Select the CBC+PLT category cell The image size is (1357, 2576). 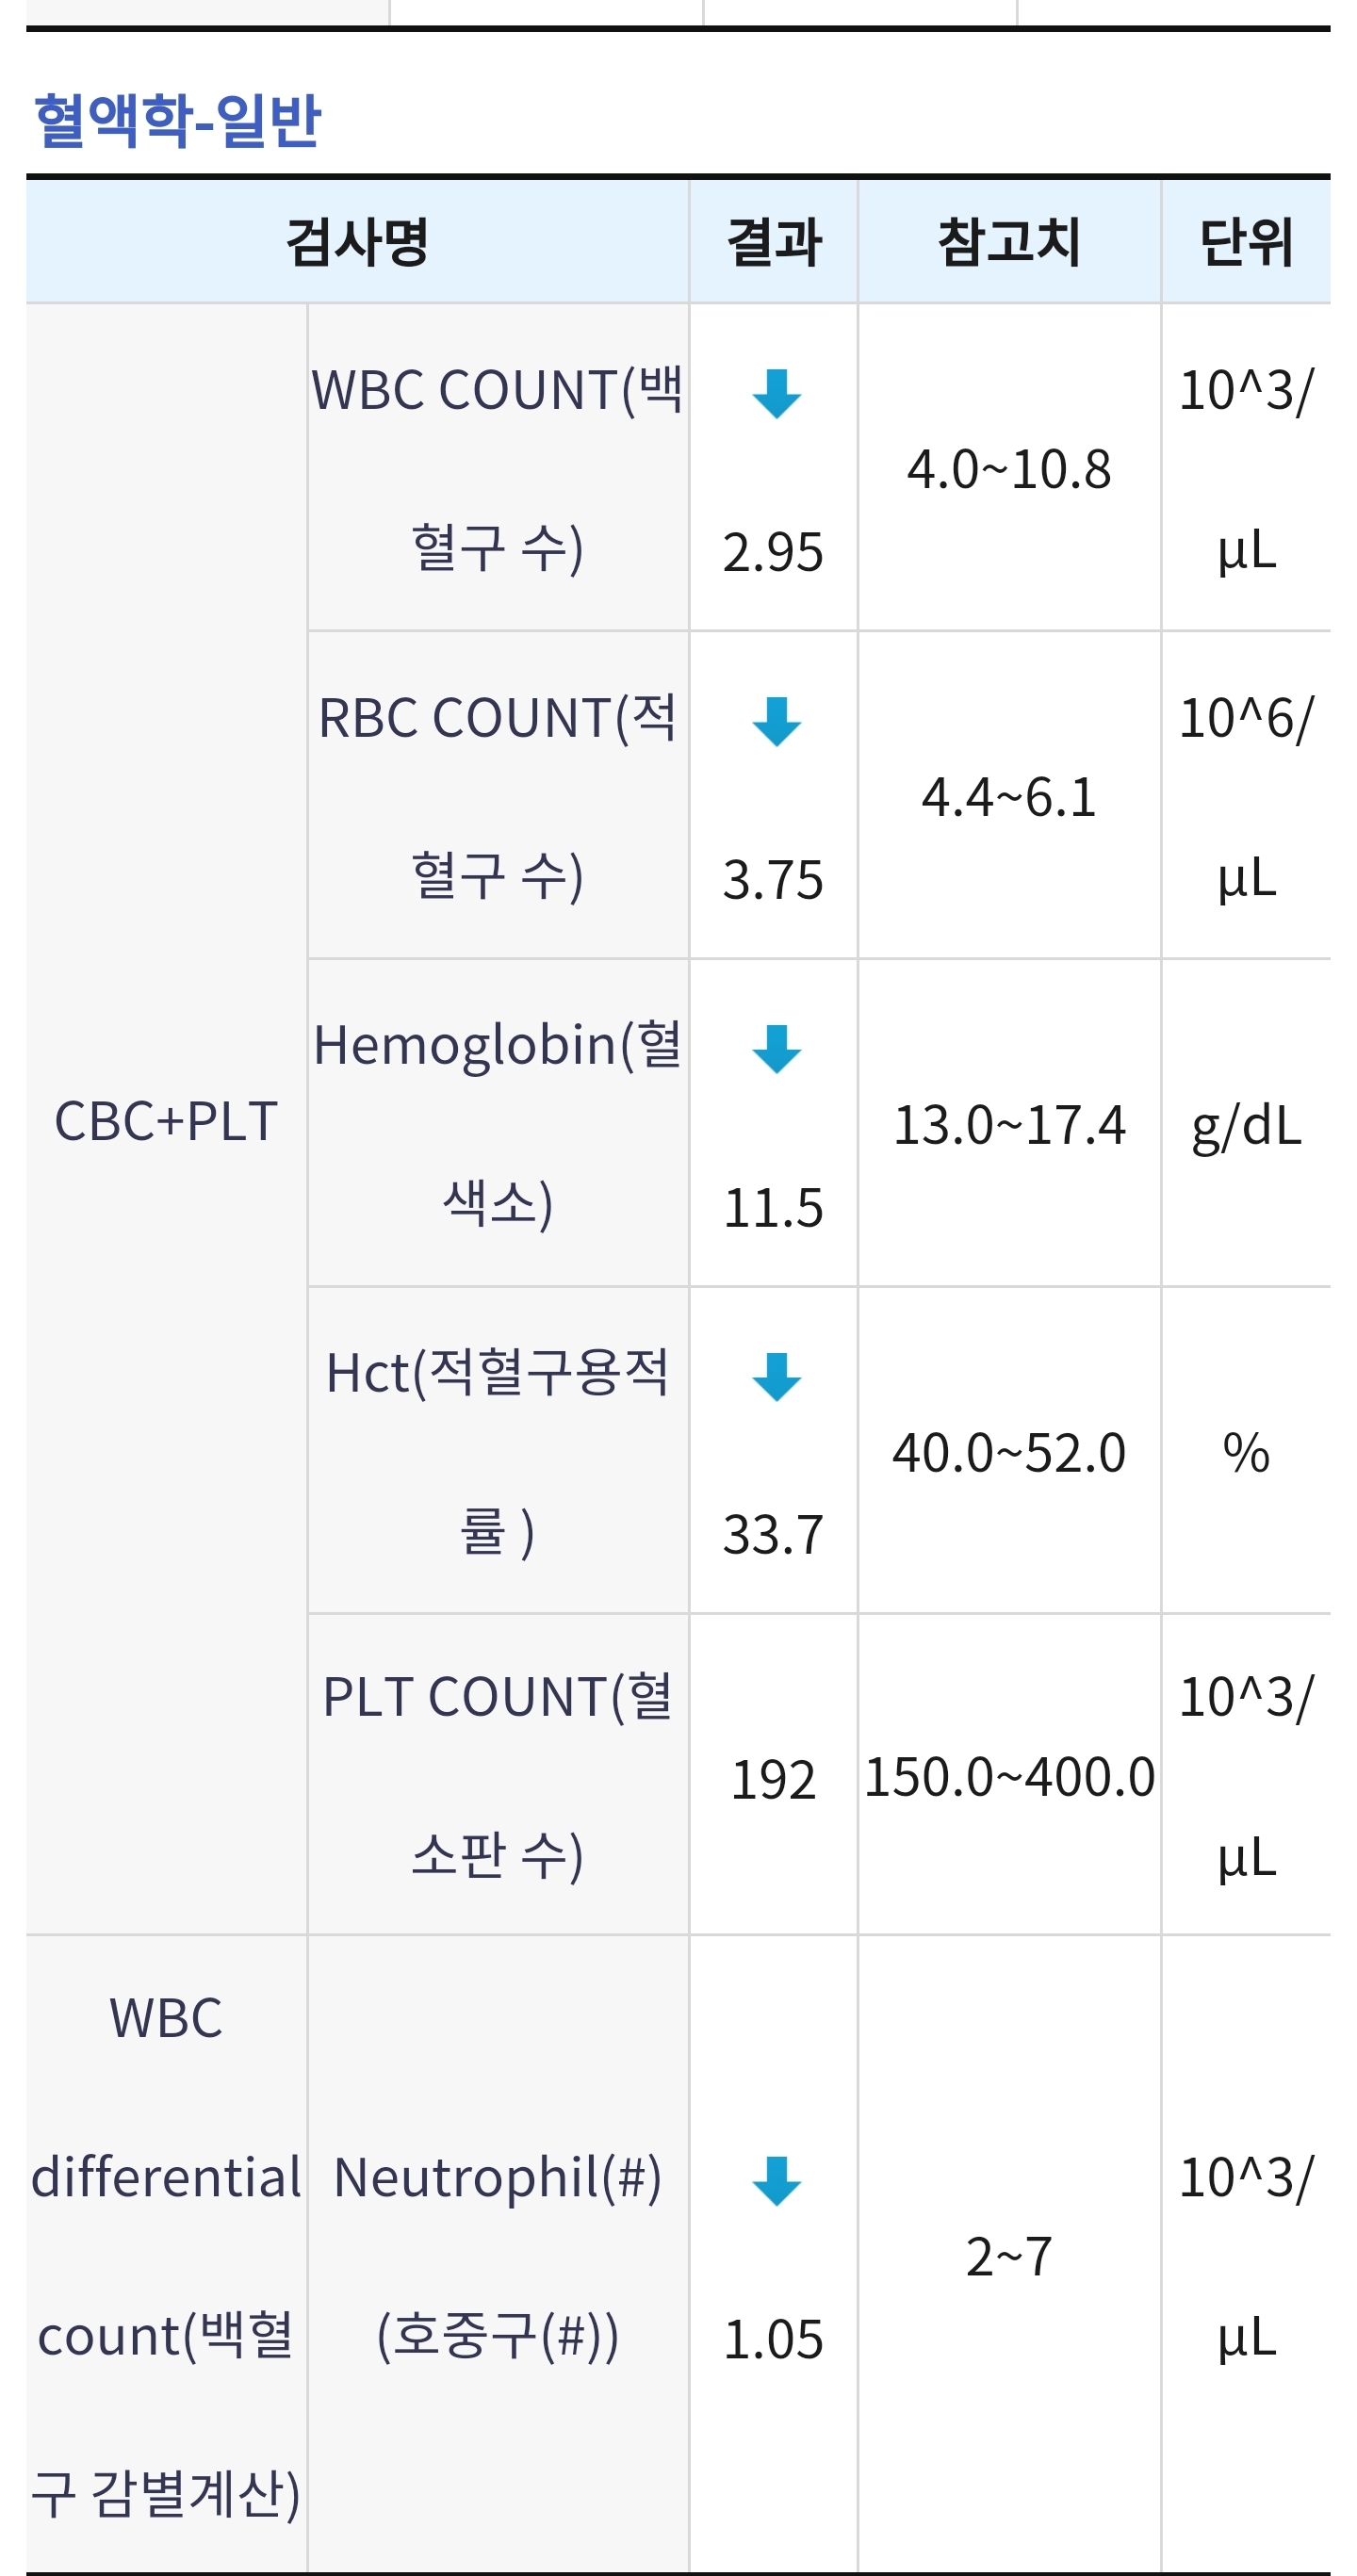click(166, 1120)
